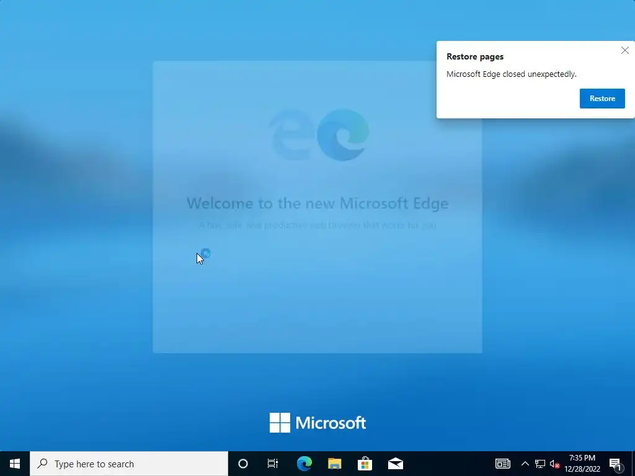This screenshot has width=635, height=476.
Task: Open File Explorer from the taskbar
Action: (334, 464)
